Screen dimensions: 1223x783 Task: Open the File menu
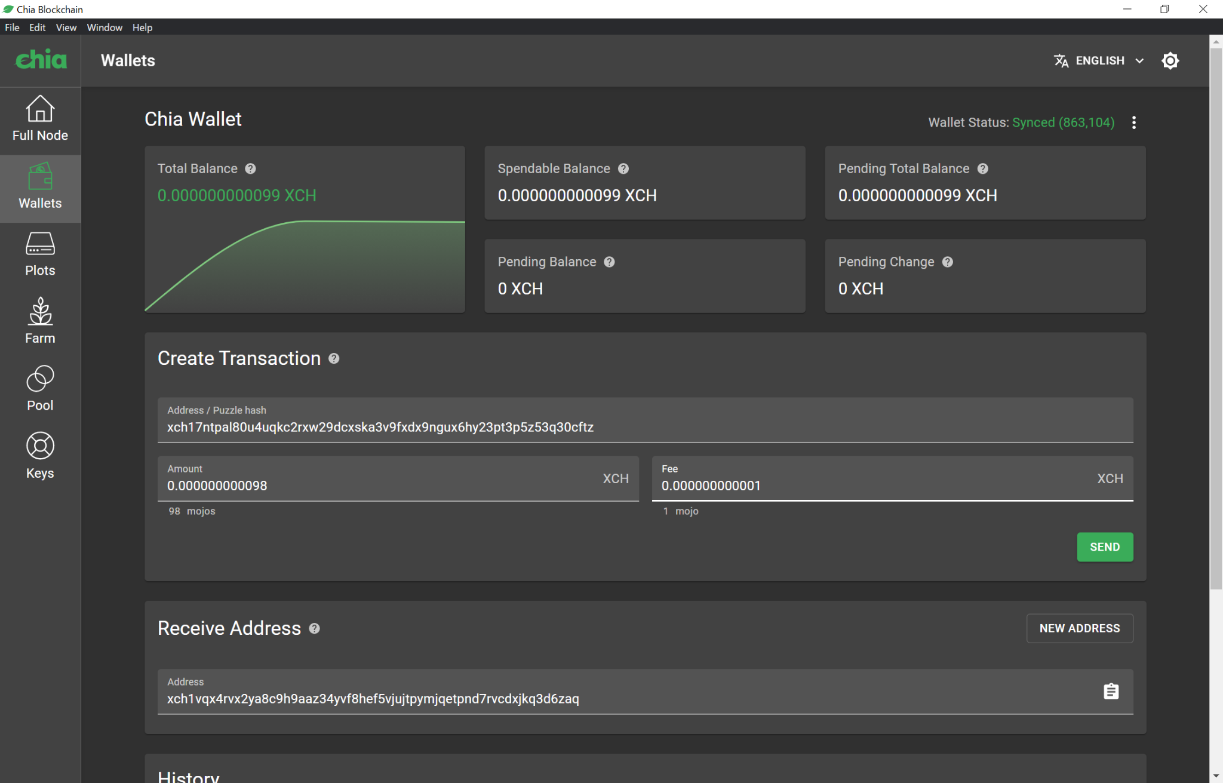[x=12, y=27]
